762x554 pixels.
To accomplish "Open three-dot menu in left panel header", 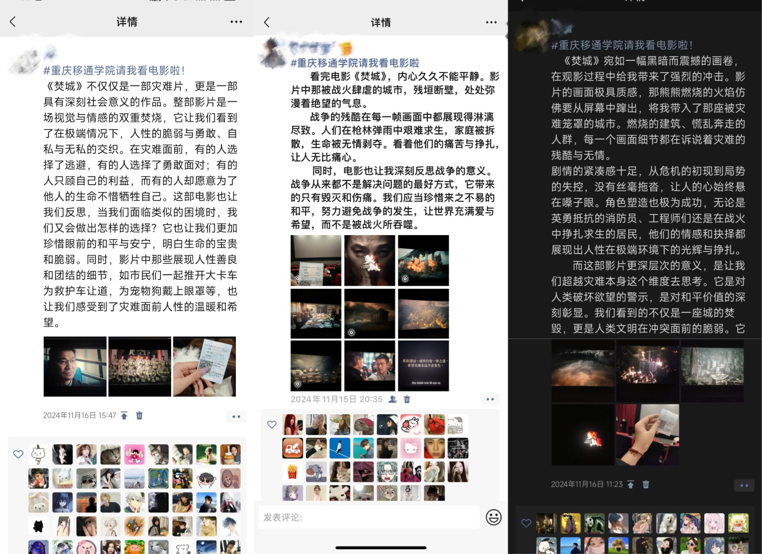I will pos(236,22).
